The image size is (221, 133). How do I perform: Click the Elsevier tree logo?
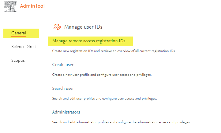pyautogui.click(x=10, y=6)
